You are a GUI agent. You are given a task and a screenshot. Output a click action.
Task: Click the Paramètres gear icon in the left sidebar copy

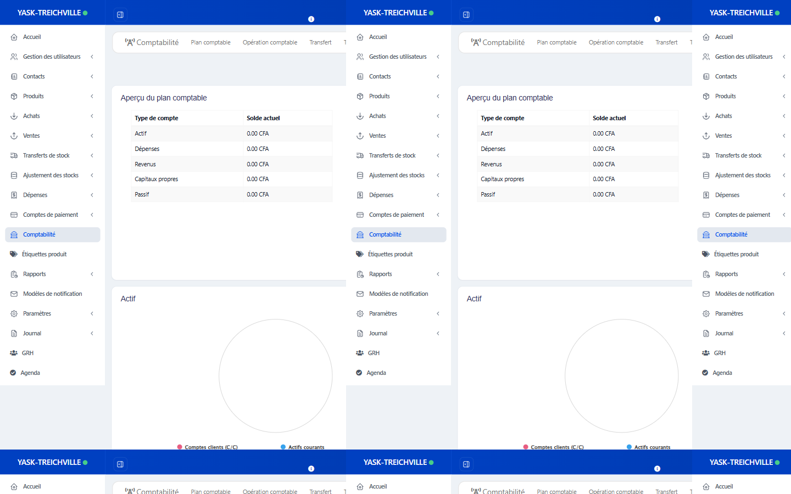point(14,314)
